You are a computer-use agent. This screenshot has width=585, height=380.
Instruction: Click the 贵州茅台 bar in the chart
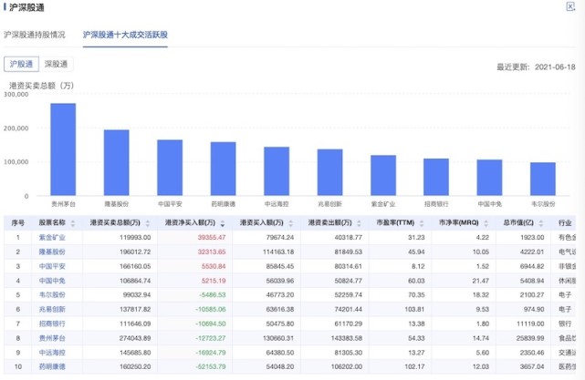point(63,149)
